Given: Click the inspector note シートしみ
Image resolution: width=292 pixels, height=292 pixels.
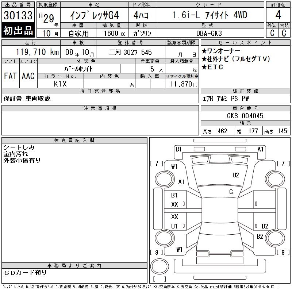Looking at the screenshot, I should [19, 147].
